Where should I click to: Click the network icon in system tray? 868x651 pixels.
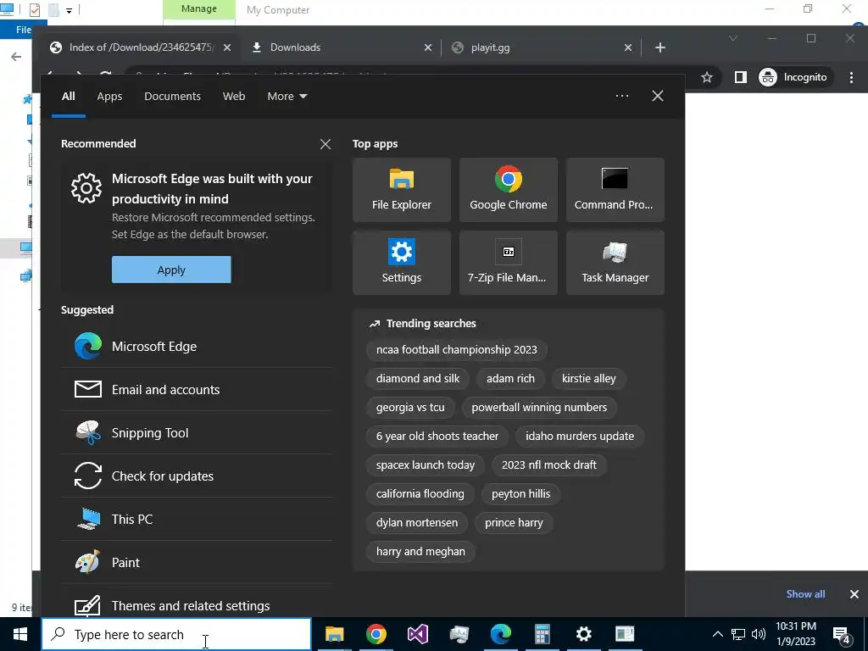click(x=738, y=634)
